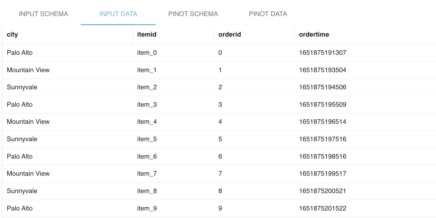Select city cell in item_4 row
Viewport: 436px width, 218px height.
(x=68, y=122)
